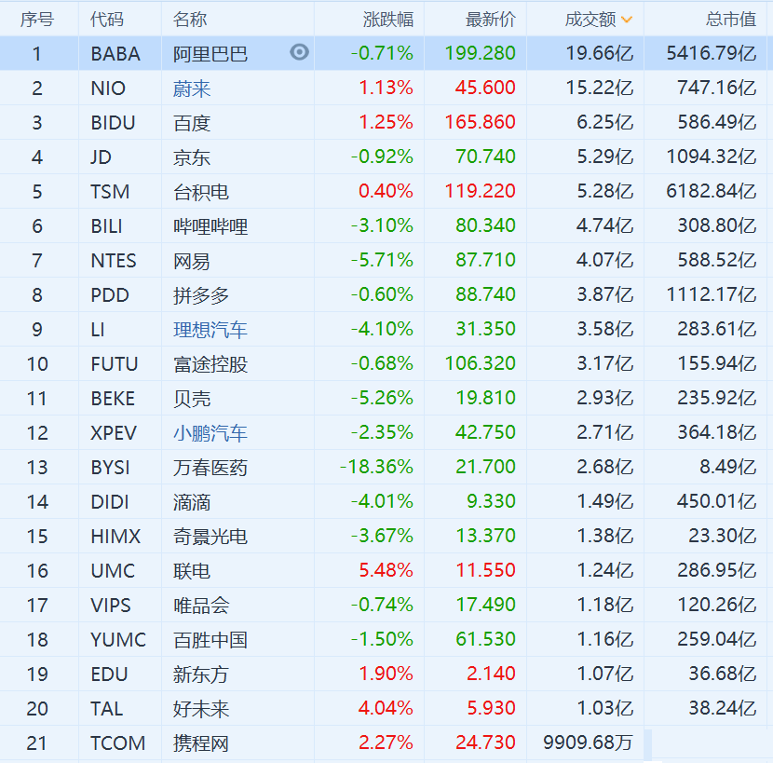
Task: Click the -18.36% change value
Action: pos(376,467)
